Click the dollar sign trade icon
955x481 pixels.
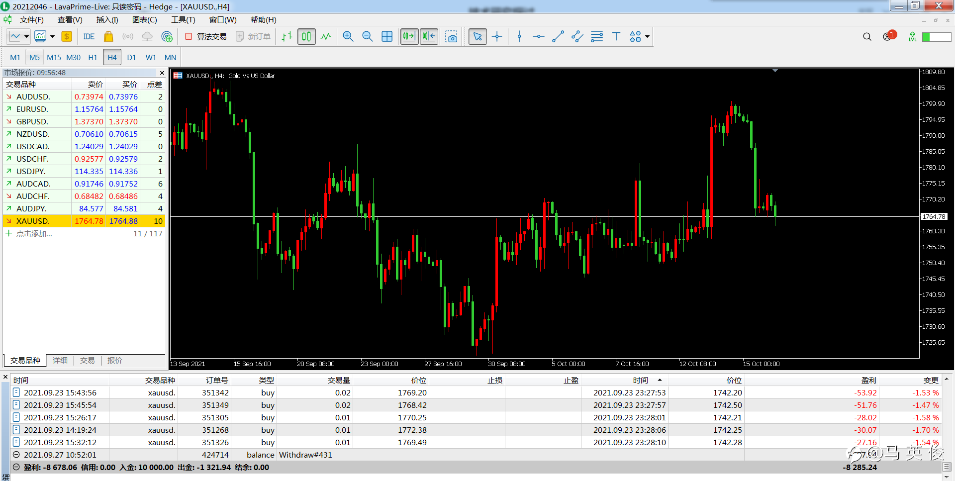(67, 37)
